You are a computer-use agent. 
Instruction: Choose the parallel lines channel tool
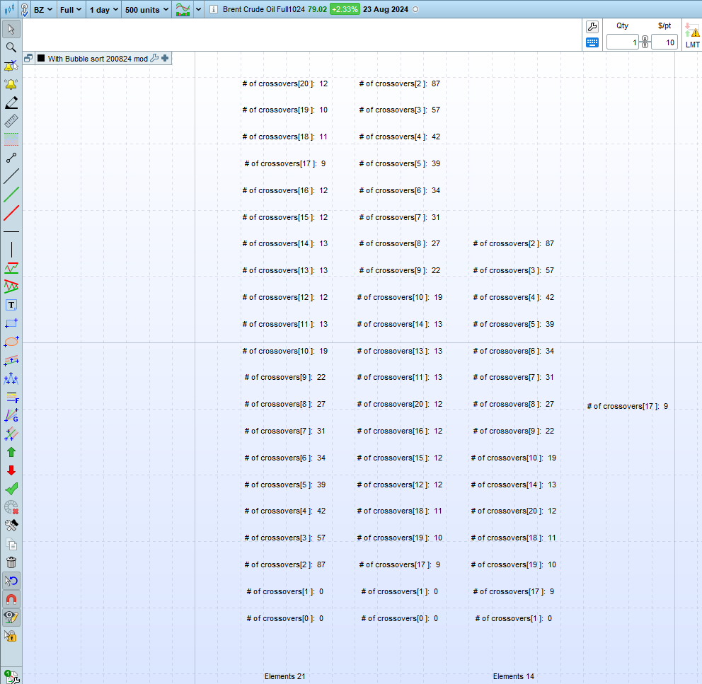11,434
